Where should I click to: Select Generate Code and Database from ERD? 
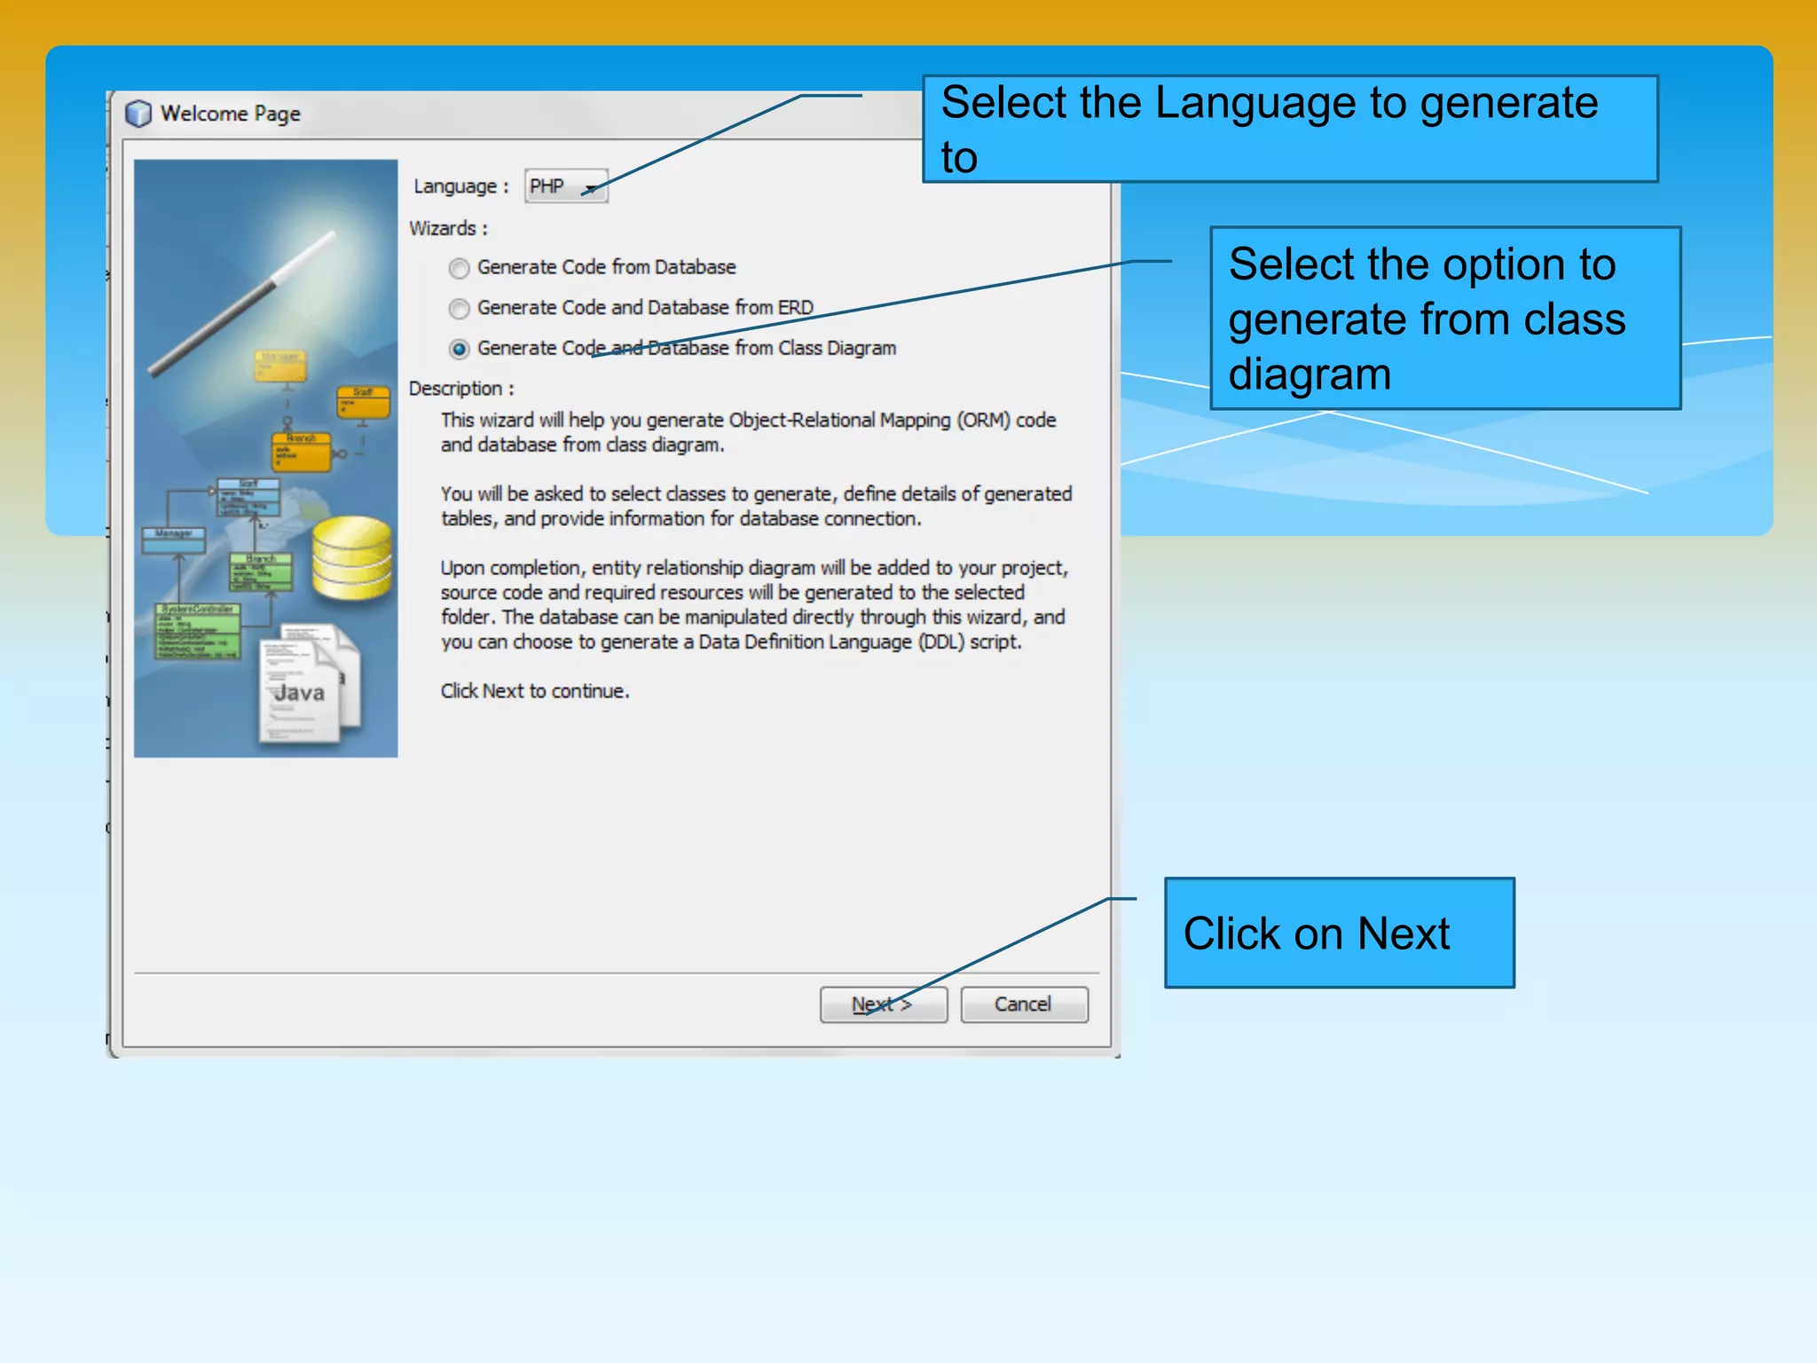(459, 309)
